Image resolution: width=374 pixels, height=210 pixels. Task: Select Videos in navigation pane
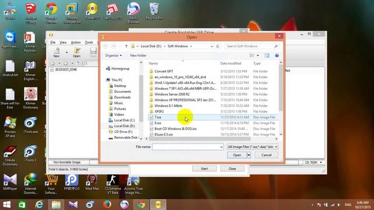(x=116, y=114)
